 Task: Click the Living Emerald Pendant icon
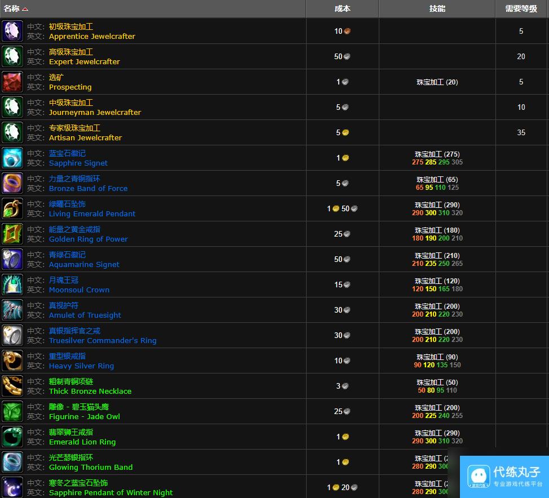coord(12,208)
